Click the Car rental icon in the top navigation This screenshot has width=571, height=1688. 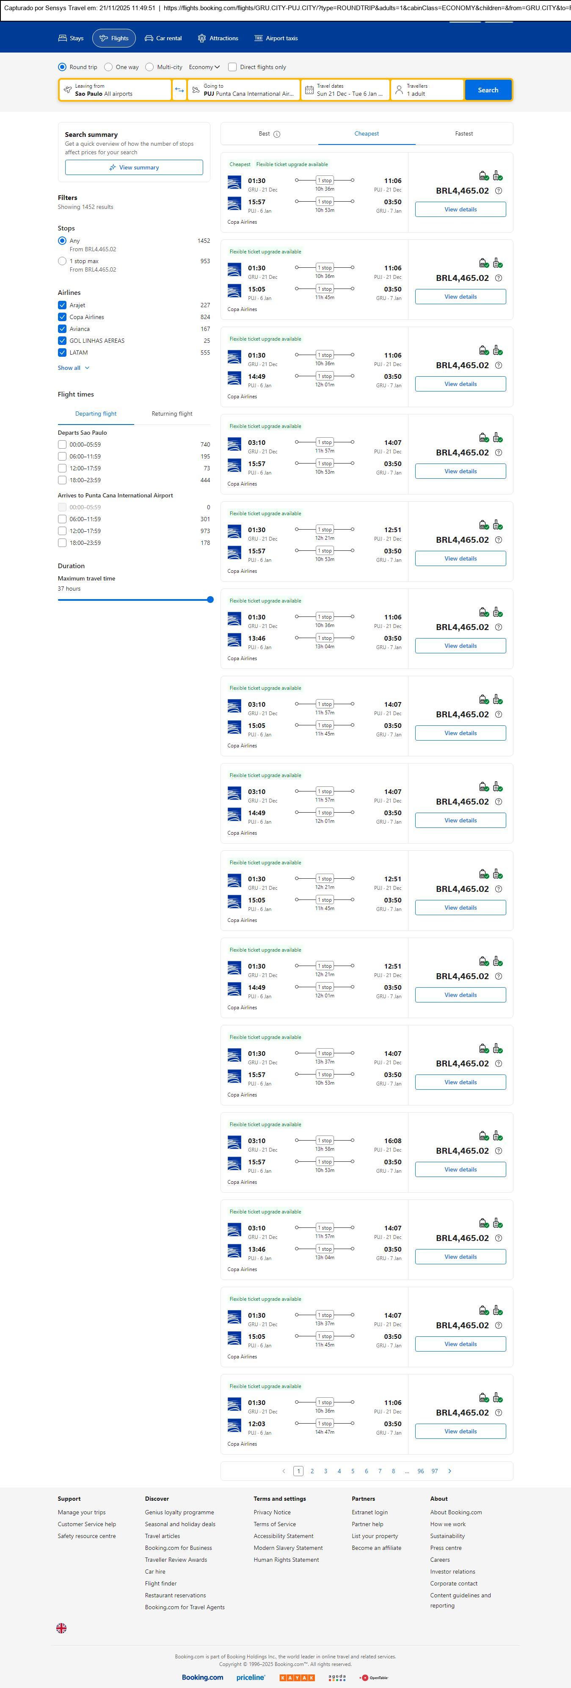[149, 39]
